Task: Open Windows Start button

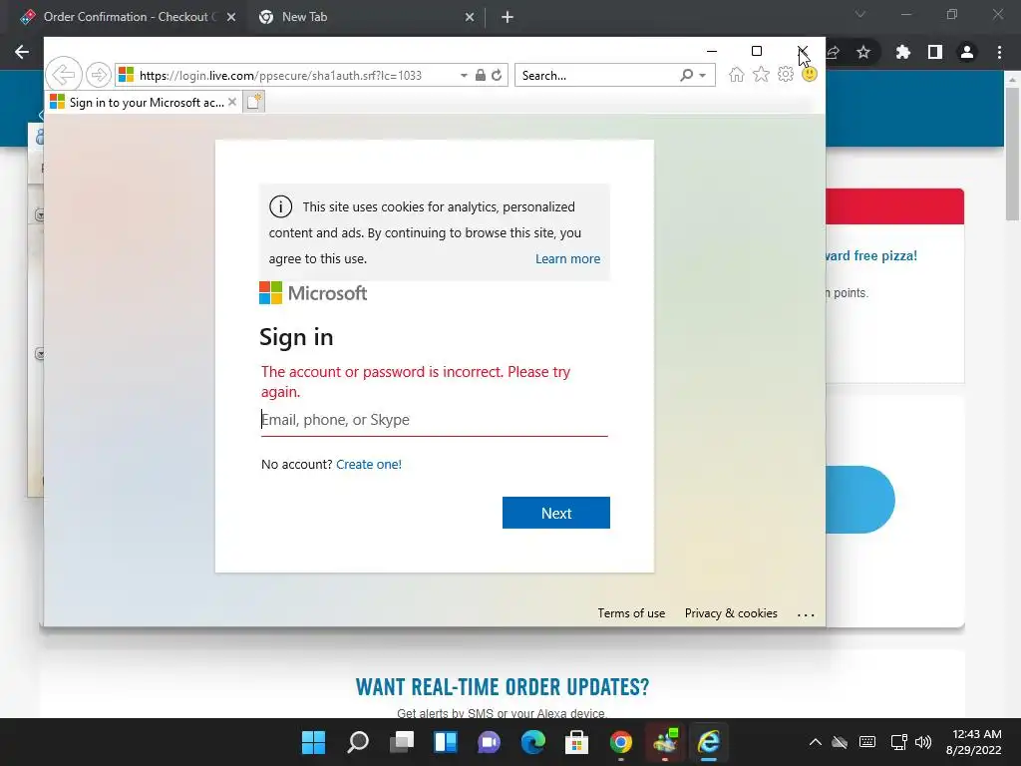Action: 313,741
